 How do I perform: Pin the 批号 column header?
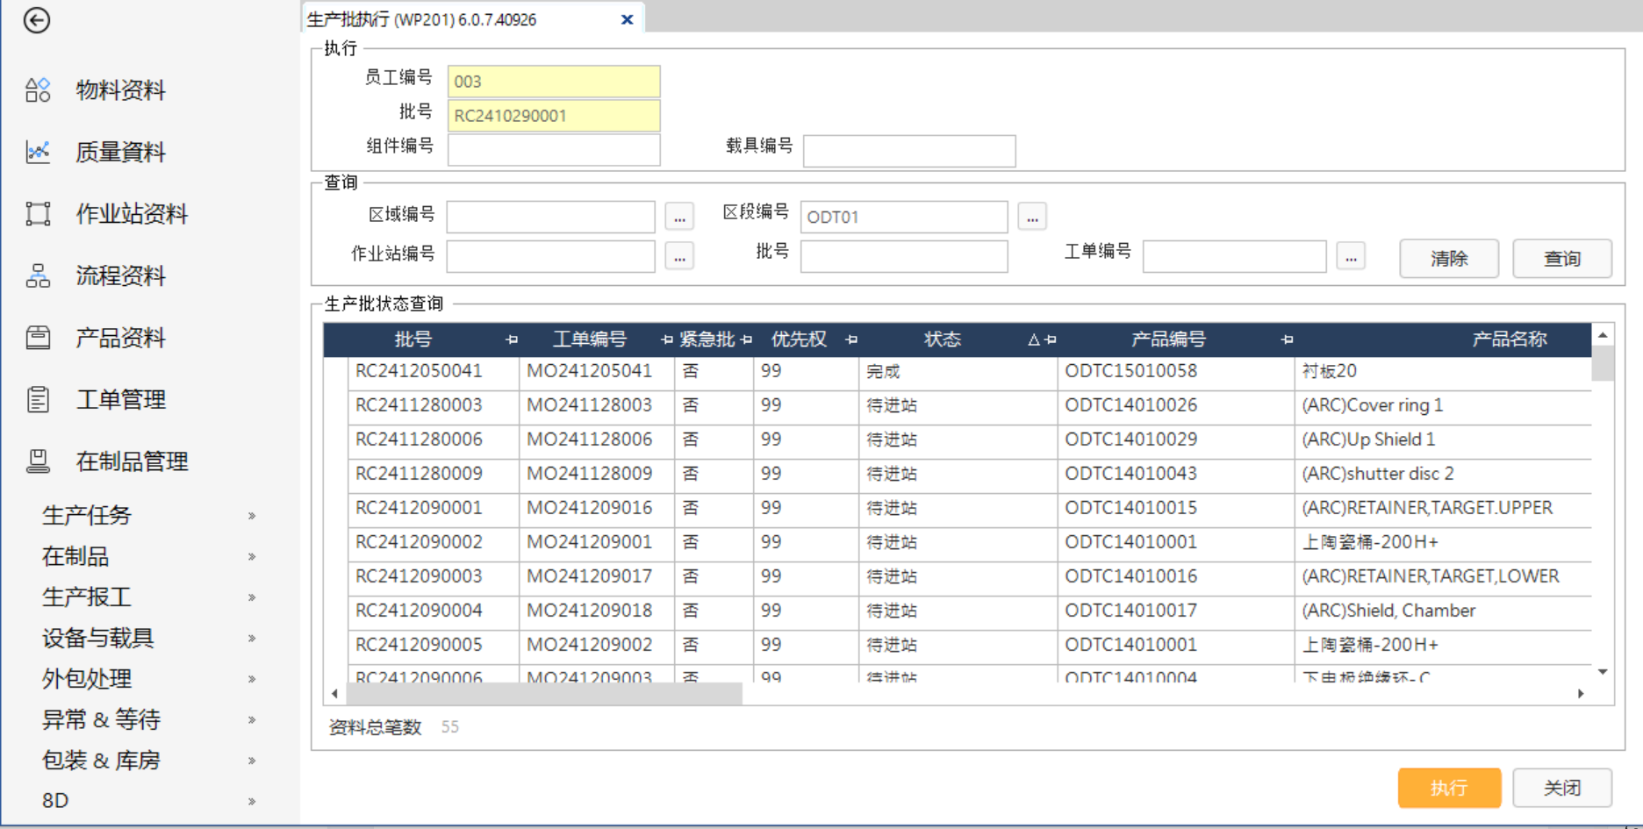512,339
